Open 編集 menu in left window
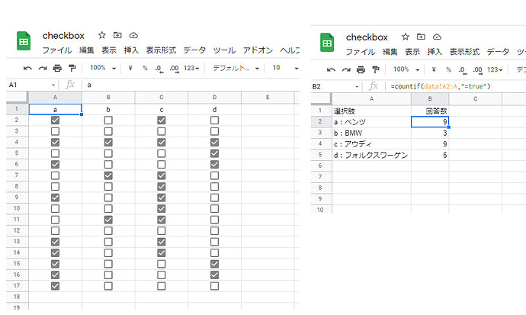The width and height of the screenshot is (526, 315). click(87, 50)
